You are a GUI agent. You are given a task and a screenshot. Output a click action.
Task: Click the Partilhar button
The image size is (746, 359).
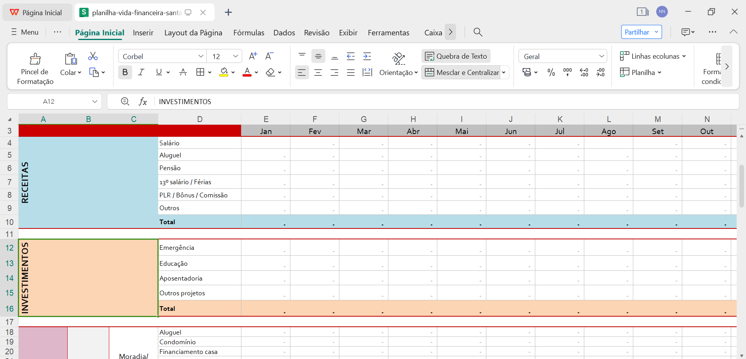click(641, 32)
